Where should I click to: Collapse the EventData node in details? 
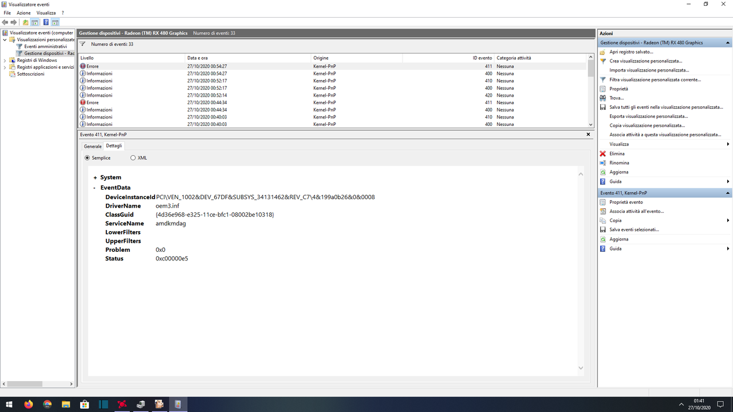[95, 188]
